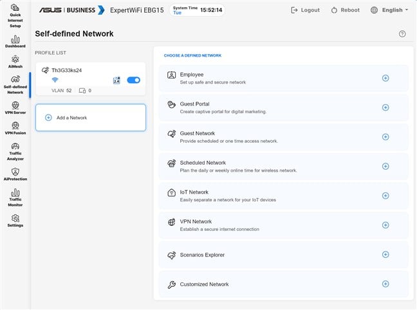
Task: Toggle the Th3G33ks24 network switch
Action: click(133, 80)
